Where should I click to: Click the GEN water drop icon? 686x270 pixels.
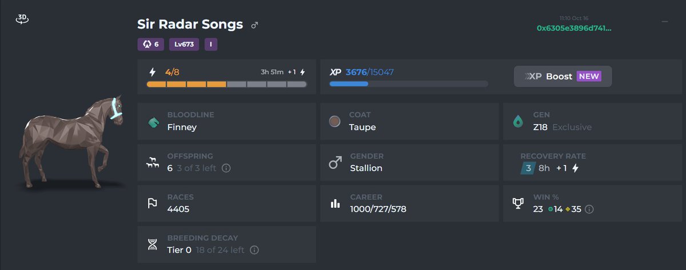[x=518, y=121]
